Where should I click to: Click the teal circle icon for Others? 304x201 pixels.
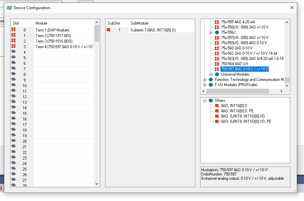tap(211, 100)
